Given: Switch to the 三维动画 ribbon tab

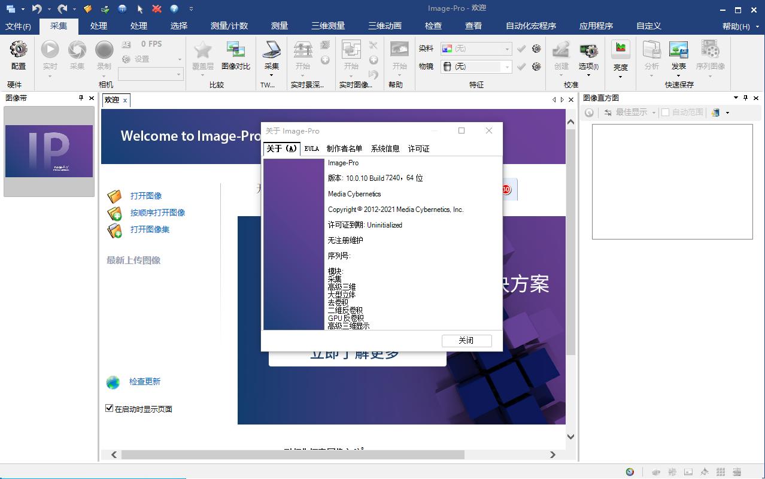Looking at the screenshot, I should click(385, 26).
